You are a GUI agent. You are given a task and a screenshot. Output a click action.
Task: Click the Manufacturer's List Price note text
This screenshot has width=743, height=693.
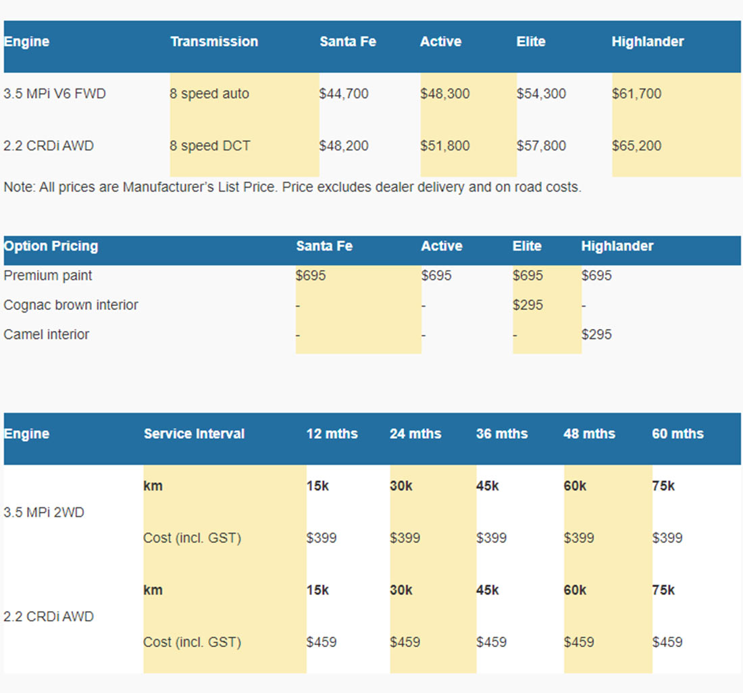click(292, 187)
